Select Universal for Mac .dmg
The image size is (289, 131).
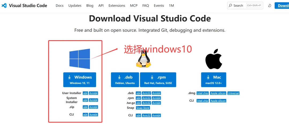[x=233, y=93]
